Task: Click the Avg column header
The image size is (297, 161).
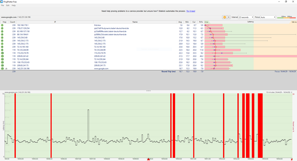Action: [180, 22]
